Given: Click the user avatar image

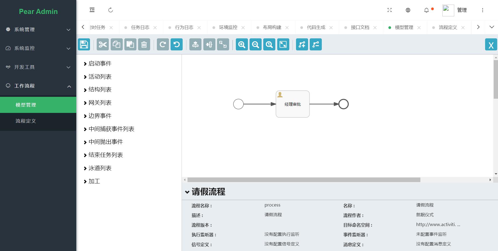Looking at the screenshot, I should point(448,10).
